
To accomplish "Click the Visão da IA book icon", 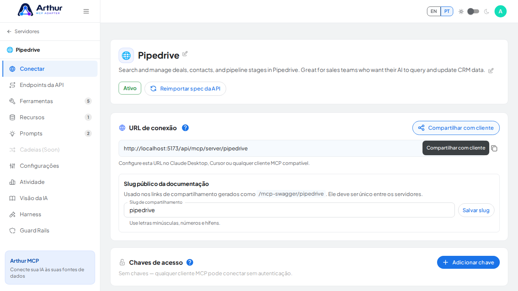I will (12, 198).
